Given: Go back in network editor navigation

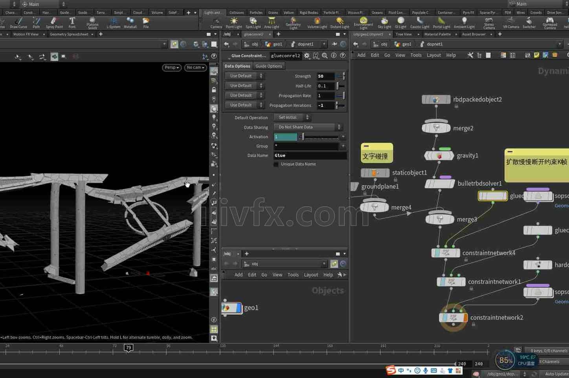Looking at the screenshot, I should [356, 44].
